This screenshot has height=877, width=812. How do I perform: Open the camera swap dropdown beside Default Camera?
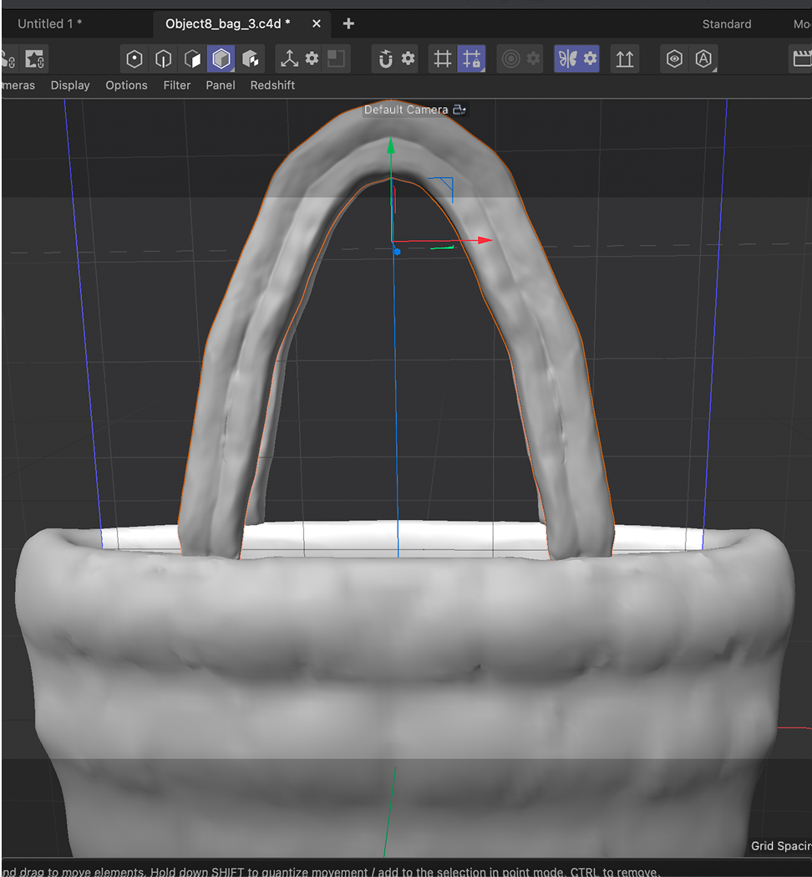coord(459,109)
